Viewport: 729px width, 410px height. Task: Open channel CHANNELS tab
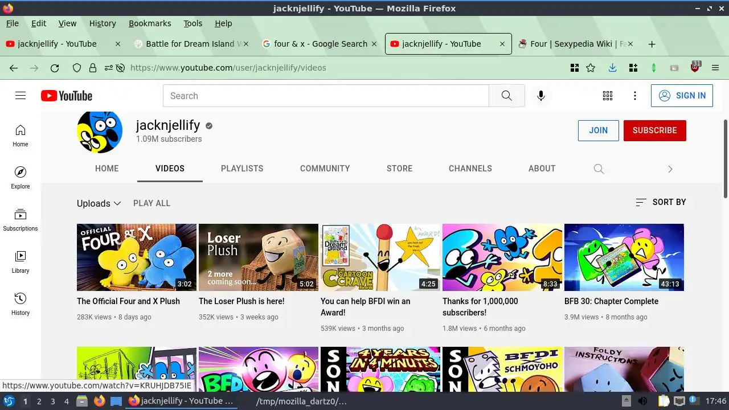470,169
